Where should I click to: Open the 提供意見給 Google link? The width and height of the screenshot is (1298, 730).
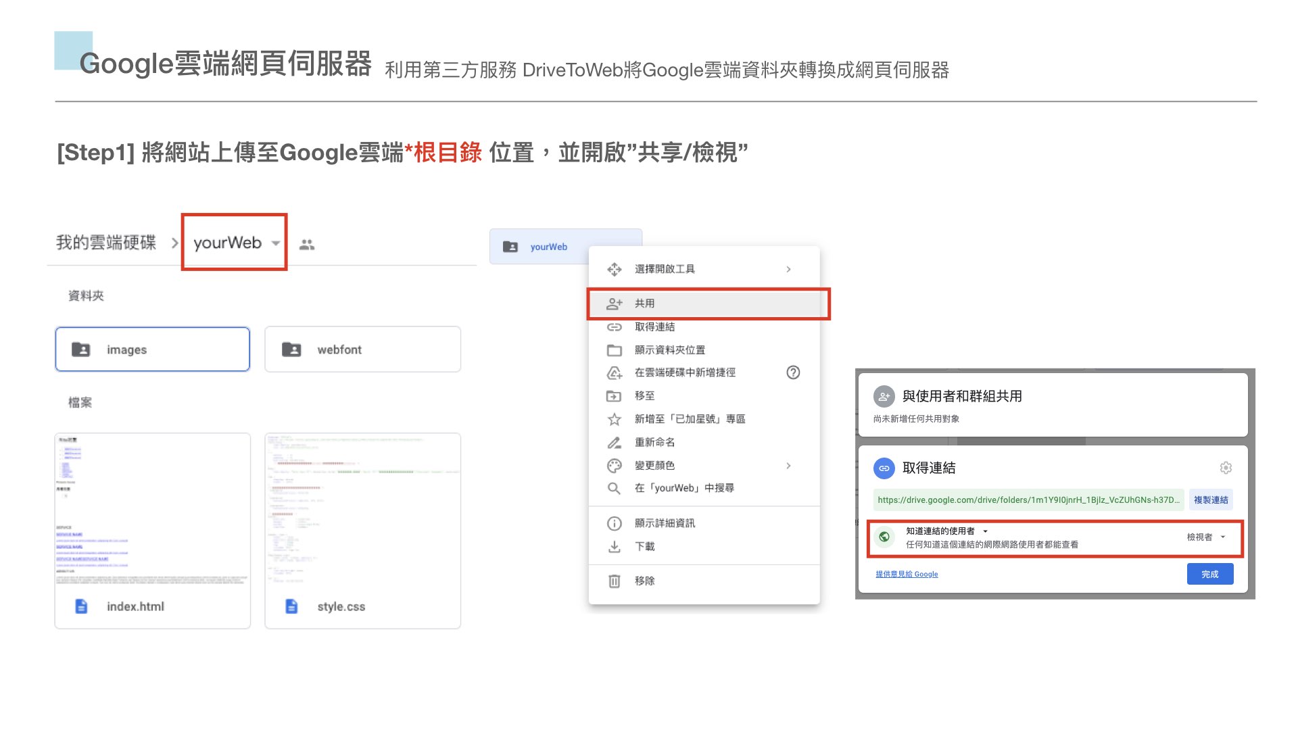[907, 574]
